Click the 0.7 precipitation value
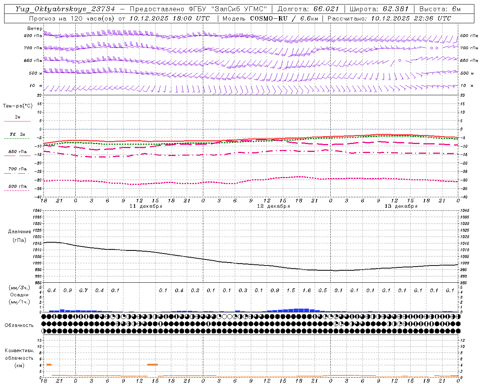Image resolution: width=480 pixels, height=384 pixels. pyautogui.click(x=83, y=291)
